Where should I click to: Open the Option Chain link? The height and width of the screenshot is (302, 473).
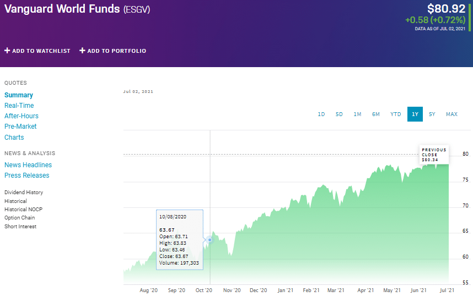20,218
